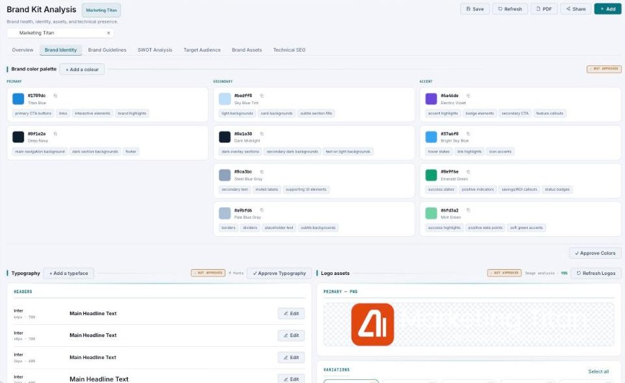Copy hex code #0e9f6e
This screenshot has width=625, height=383.
tap(468, 172)
